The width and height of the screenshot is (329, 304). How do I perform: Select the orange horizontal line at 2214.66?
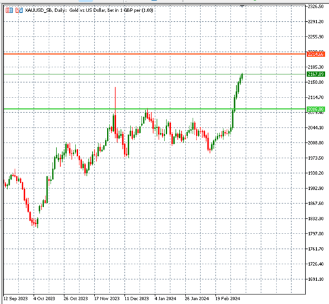(x=154, y=54)
